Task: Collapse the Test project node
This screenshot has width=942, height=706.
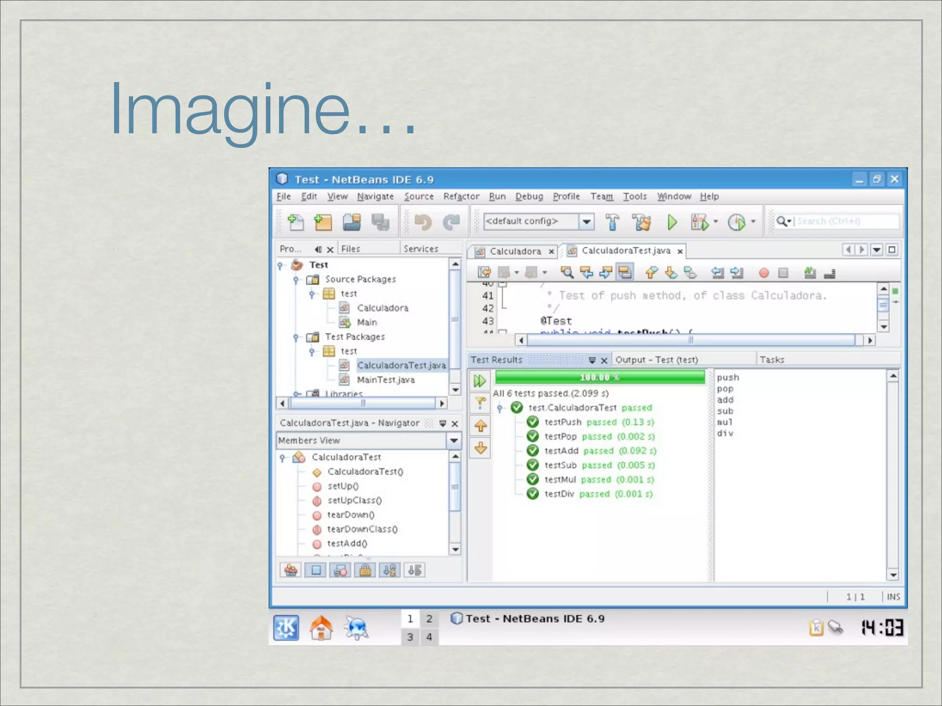Action: click(280, 265)
